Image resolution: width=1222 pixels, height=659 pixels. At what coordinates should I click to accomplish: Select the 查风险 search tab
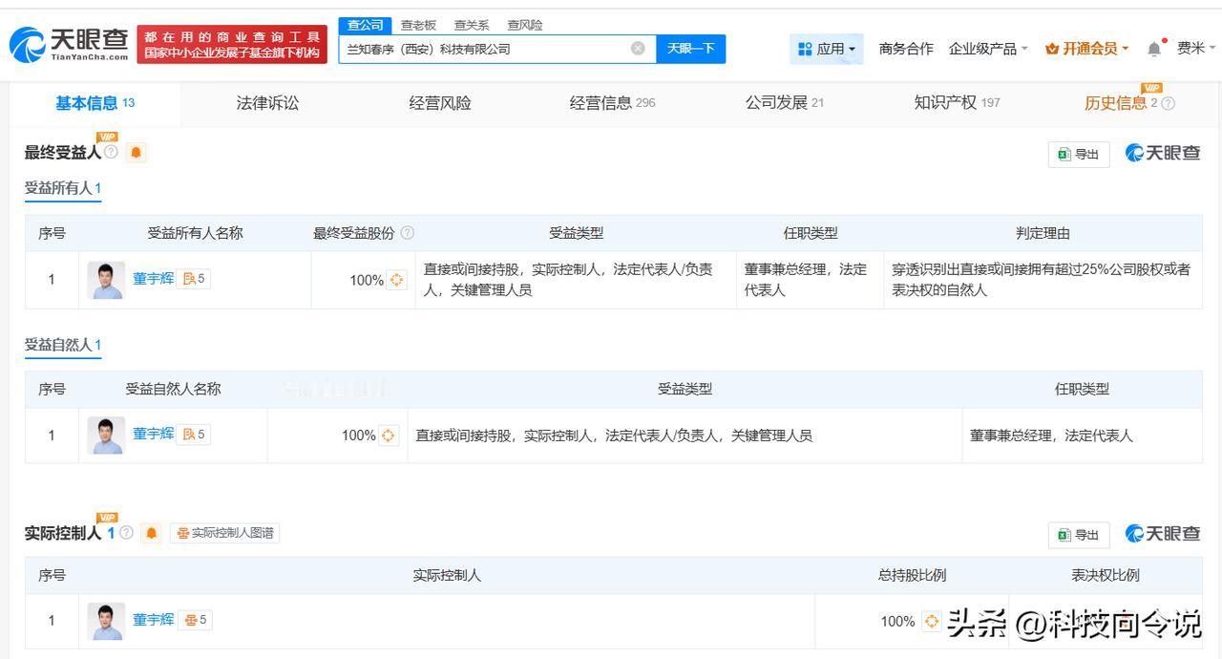tap(525, 25)
